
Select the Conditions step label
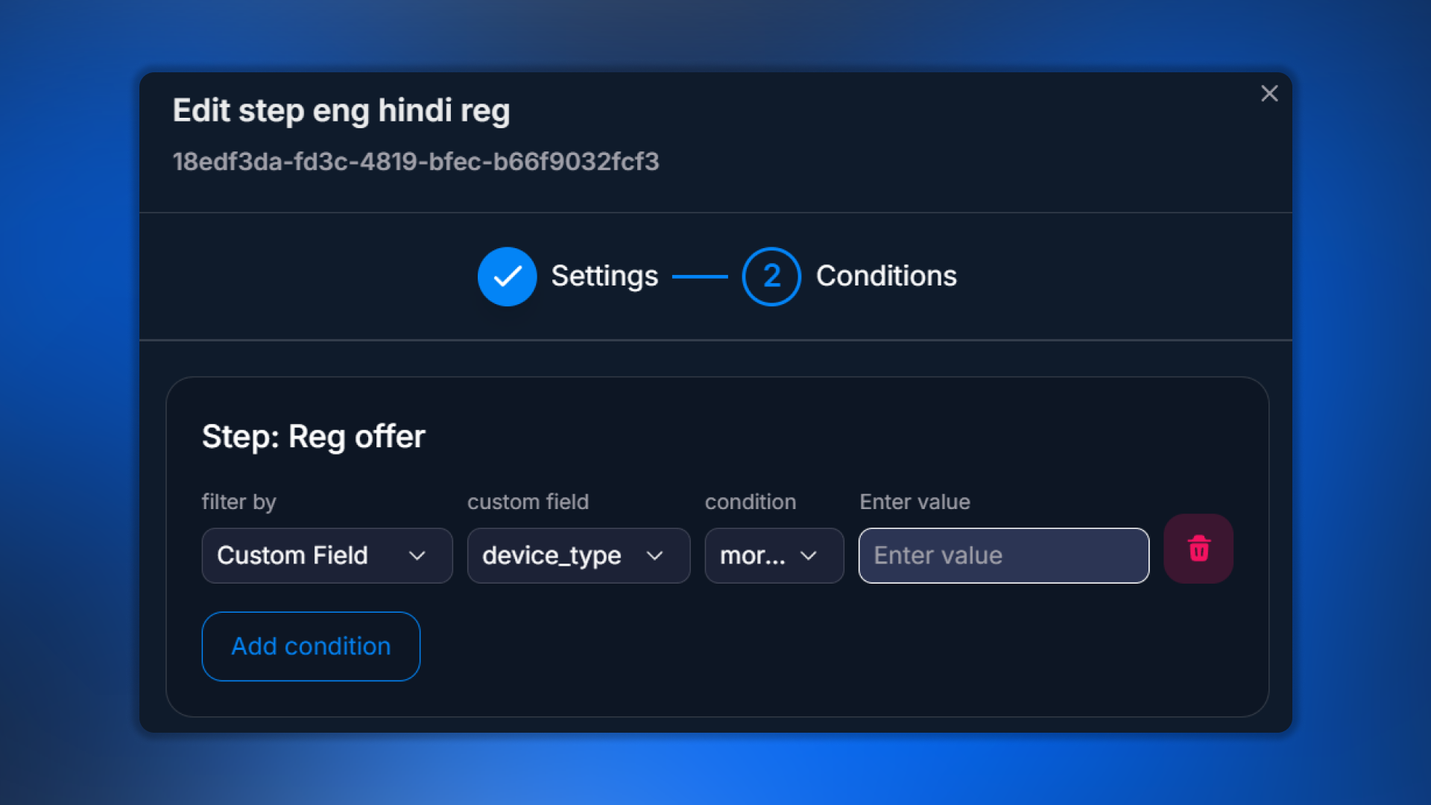(x=885, y=276)
